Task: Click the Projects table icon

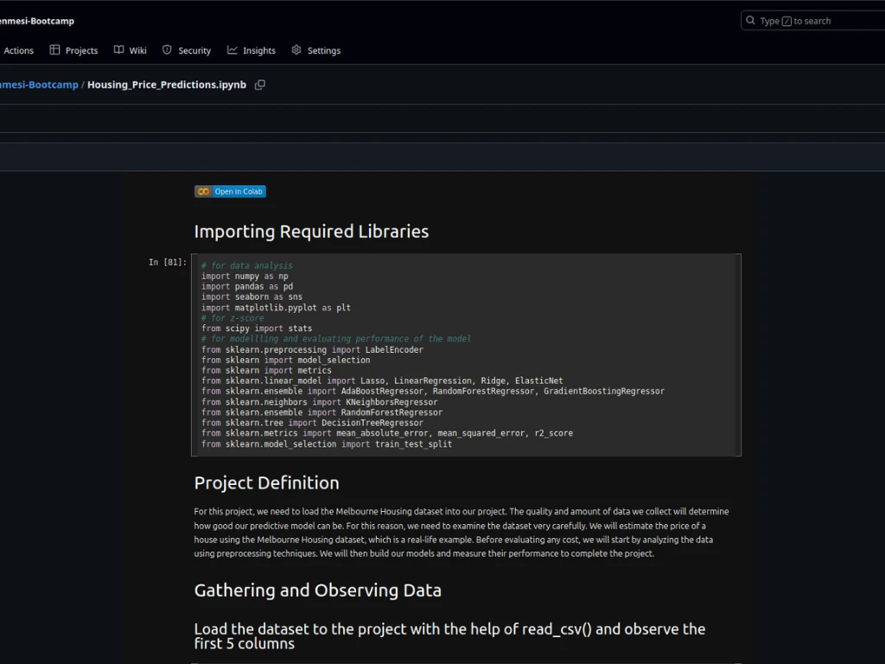Action: pos(55,50)
